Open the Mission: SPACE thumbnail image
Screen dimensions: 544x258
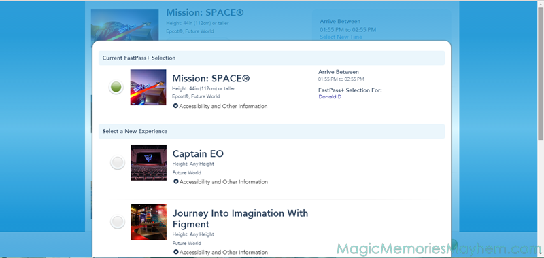tap(148, 88)
